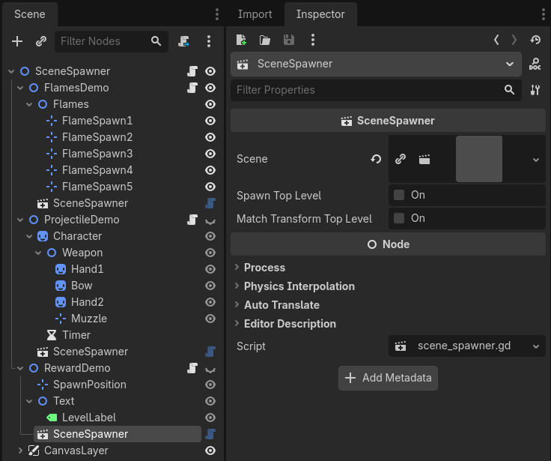Click the Attach Script icon in Scene toolbar
This screenshot has width=551, height=461.
click(184, 41)
